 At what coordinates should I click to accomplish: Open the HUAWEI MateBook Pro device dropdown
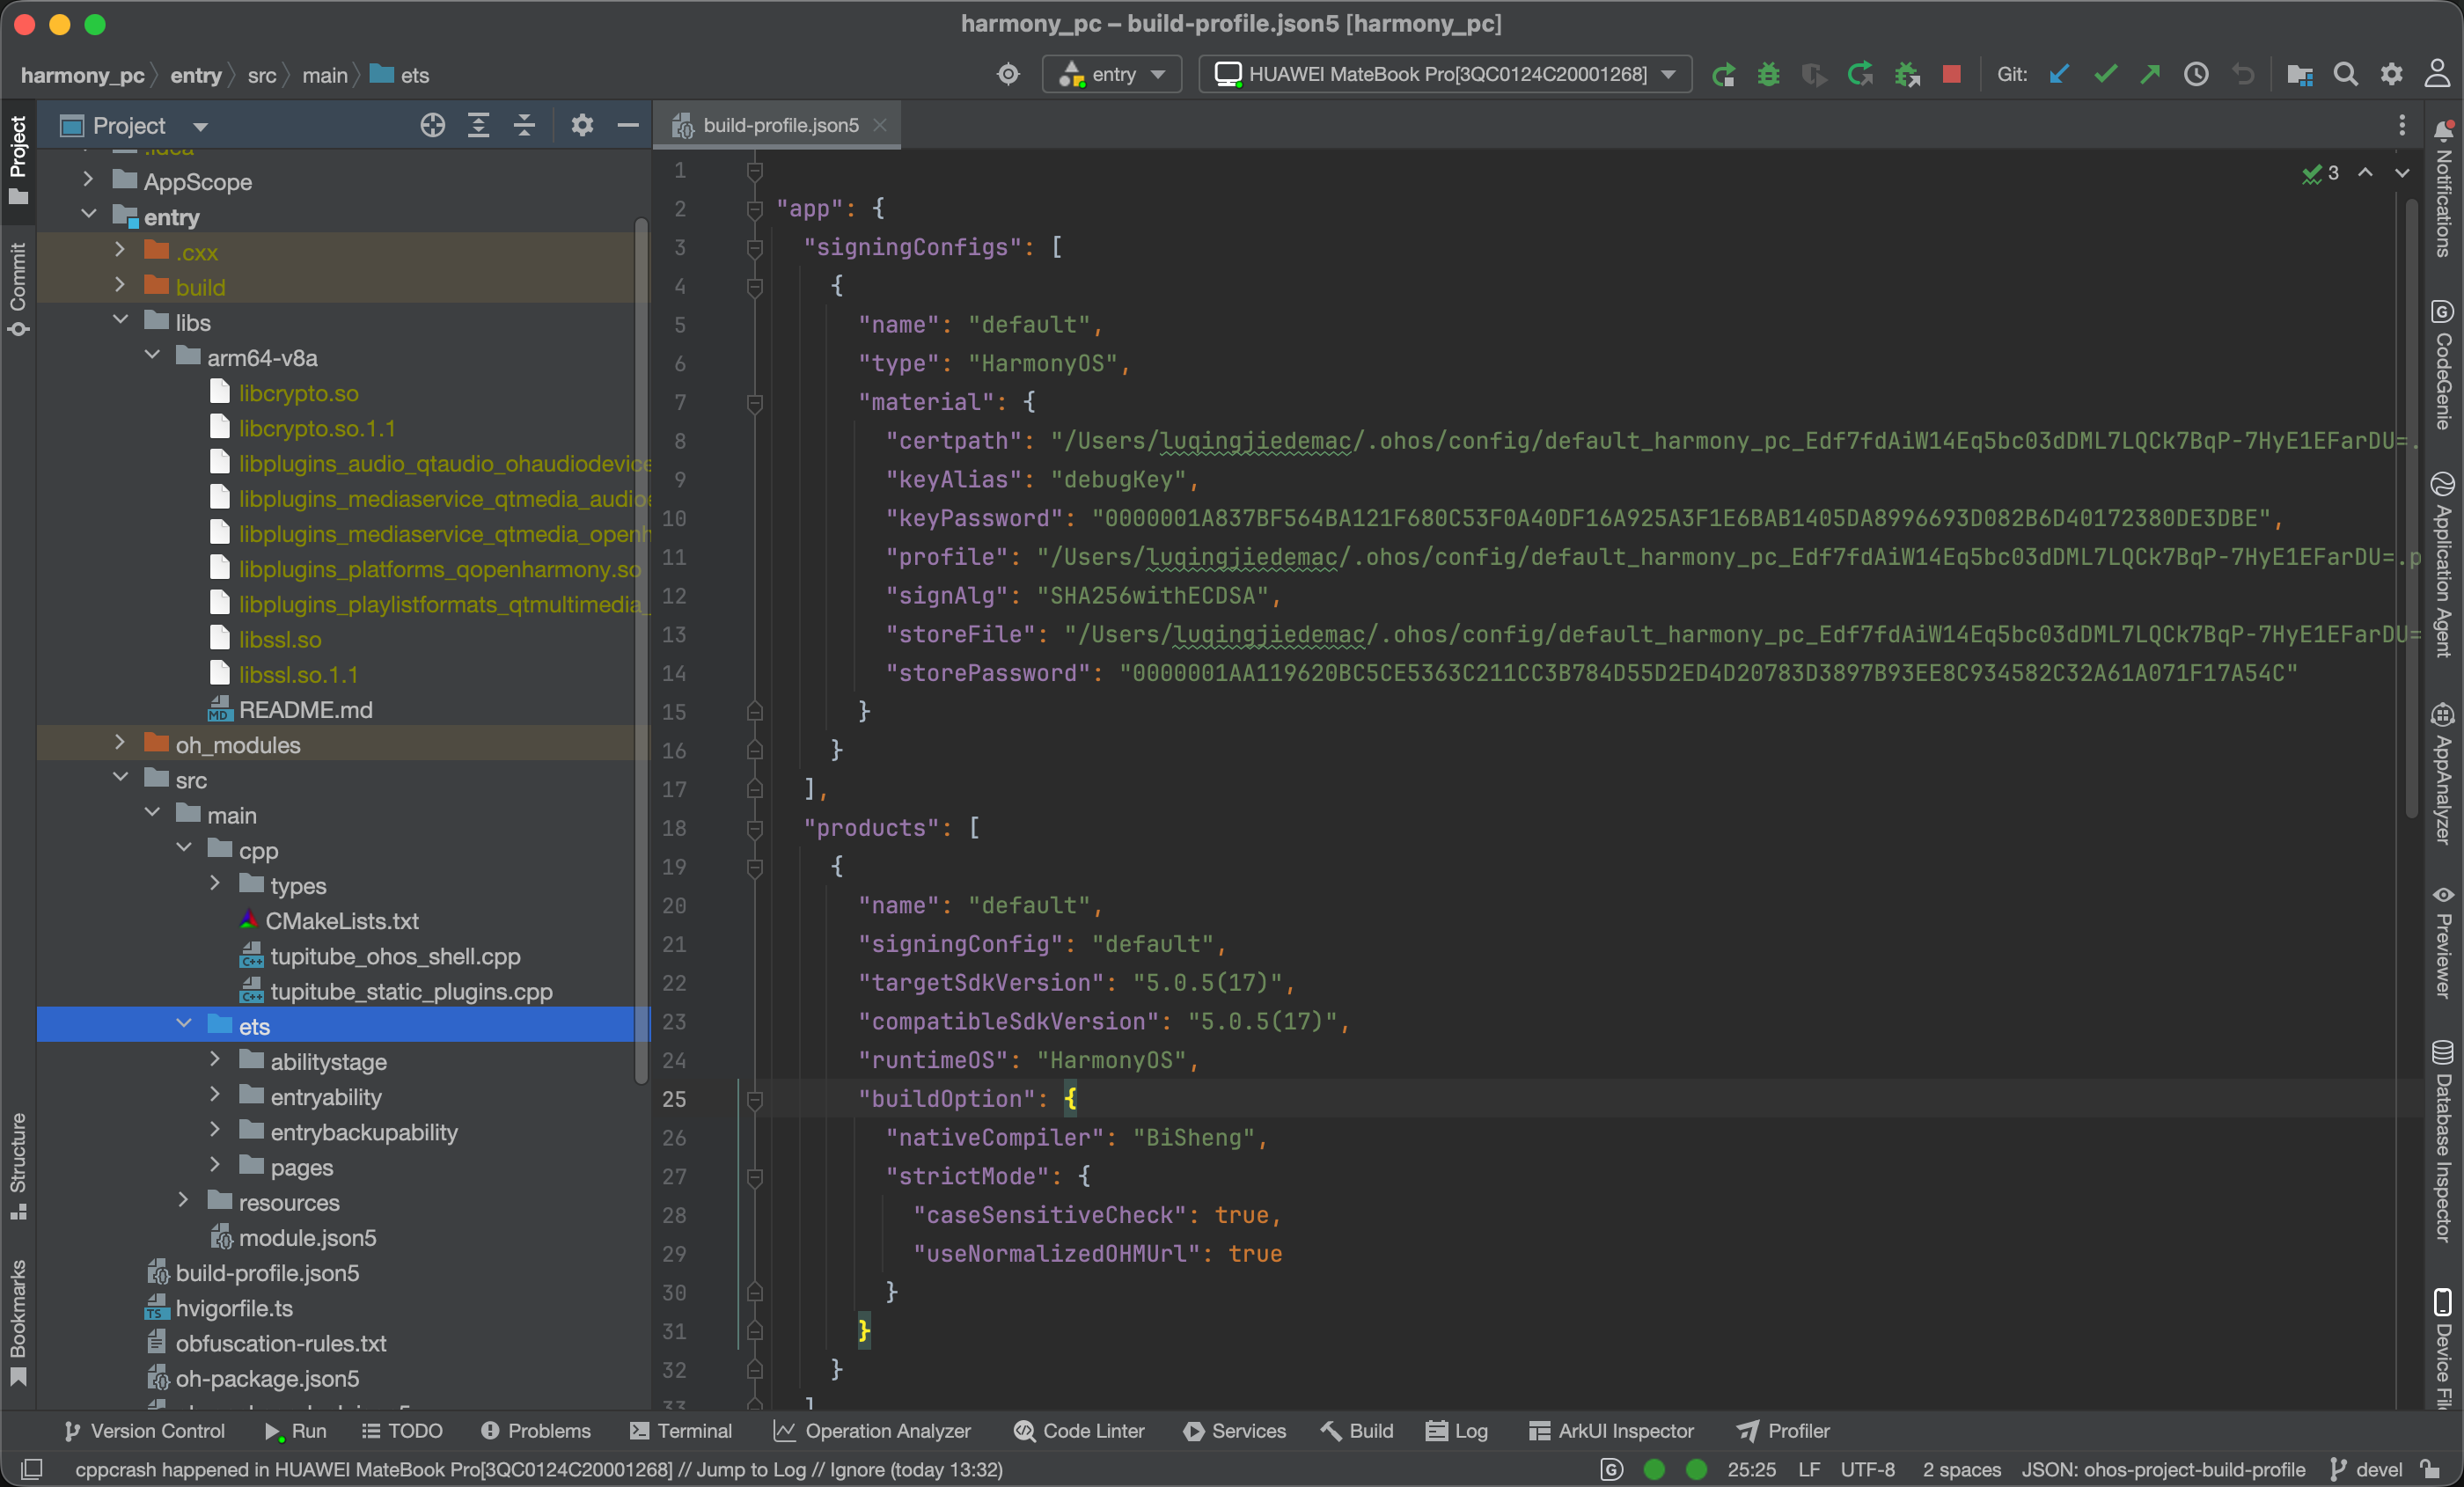(x=1445, y=75)
